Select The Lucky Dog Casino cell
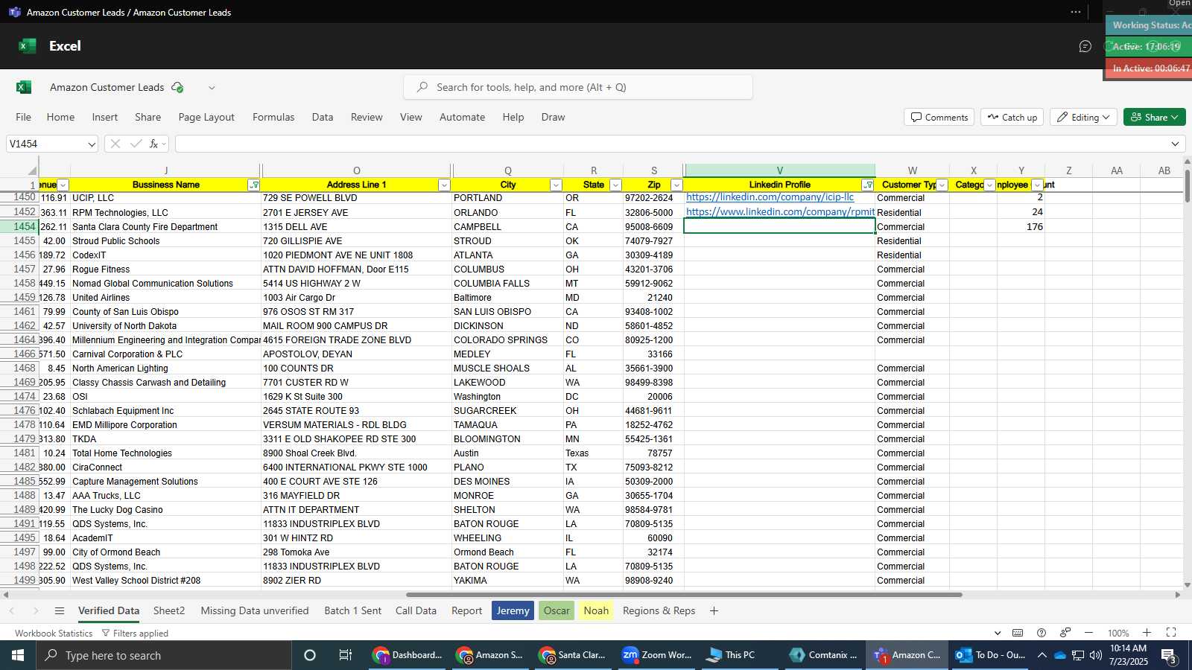This screenshot has height=670, width=1192. click(x=165, y=510)
